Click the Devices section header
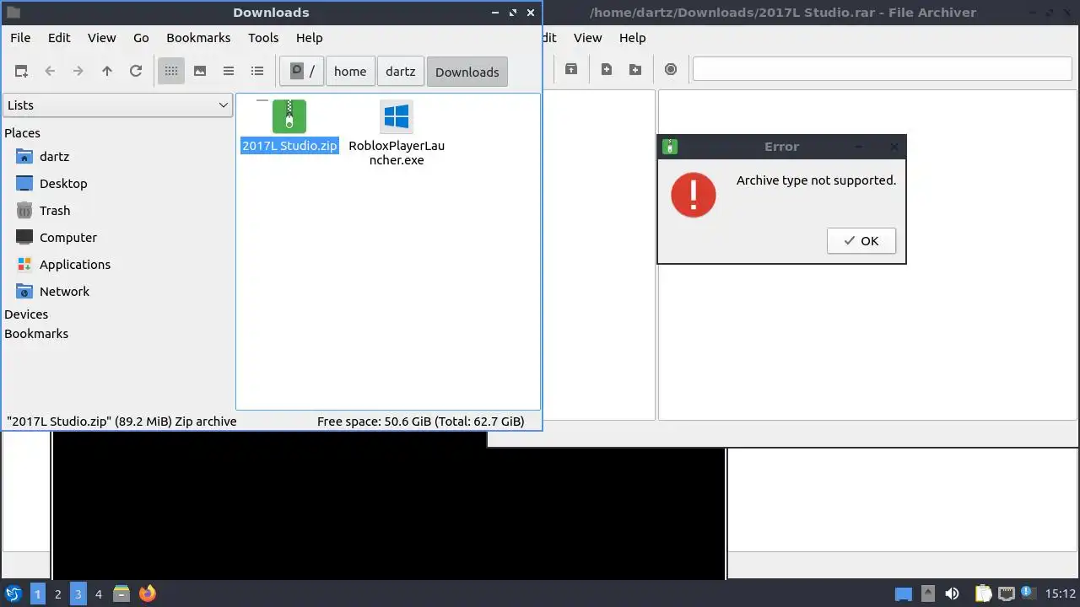 coord(26,314)
